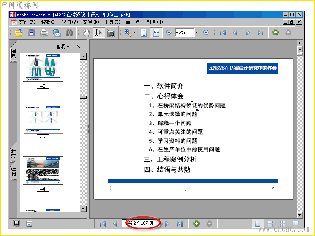Go to first page in bottom bar
Image resolution: width=315 pixels, height=236 pixels.
103,223
